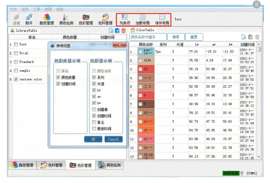This screenshot has width=270, height=183.
Task: Toggle the 备注 checkbox
Action: 94,122
